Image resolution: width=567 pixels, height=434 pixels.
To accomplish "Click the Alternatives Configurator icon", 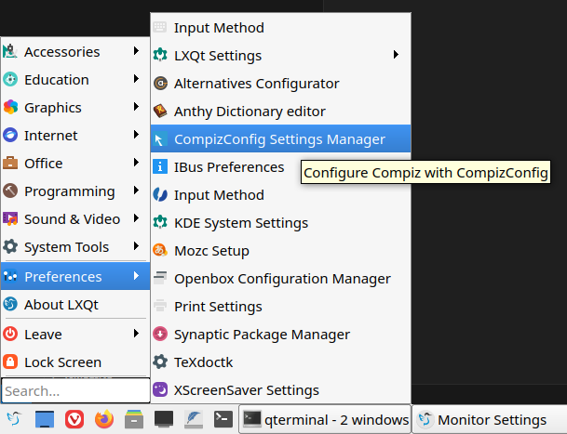I will tap(160, 84).
